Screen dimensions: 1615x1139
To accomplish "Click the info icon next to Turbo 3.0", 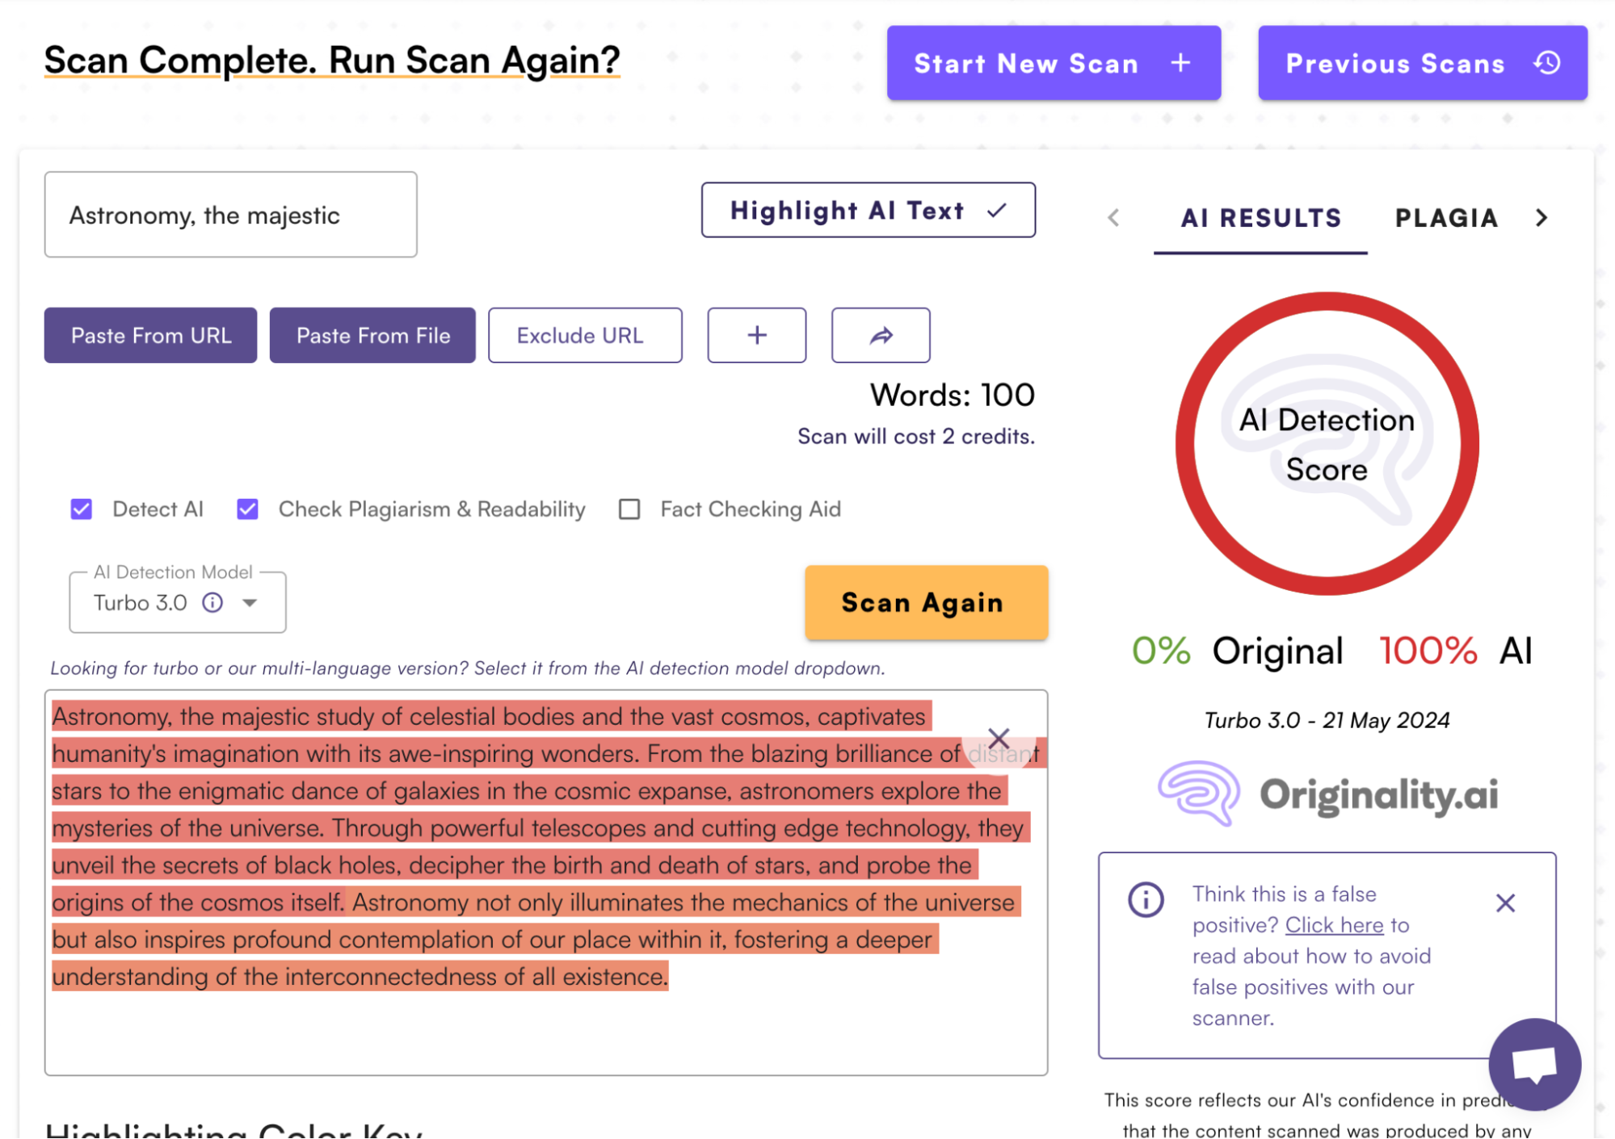I will 212,603.
